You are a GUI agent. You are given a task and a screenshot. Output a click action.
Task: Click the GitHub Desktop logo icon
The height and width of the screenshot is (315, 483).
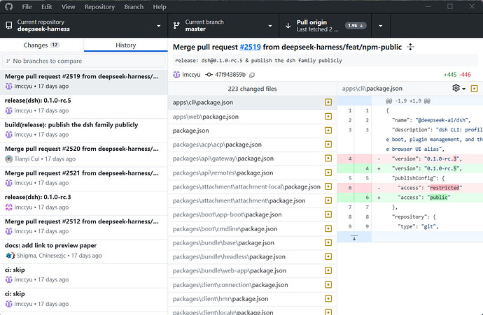point(9,6)
